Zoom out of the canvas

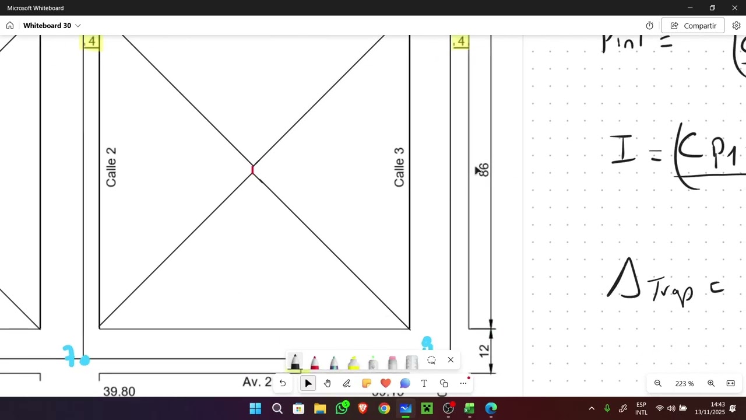(658, 383)
